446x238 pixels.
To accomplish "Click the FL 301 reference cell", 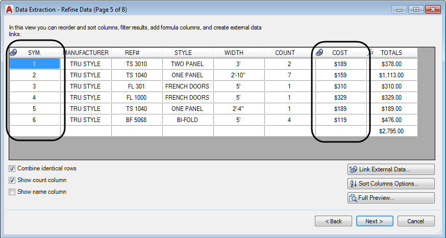I will (137, 86).
